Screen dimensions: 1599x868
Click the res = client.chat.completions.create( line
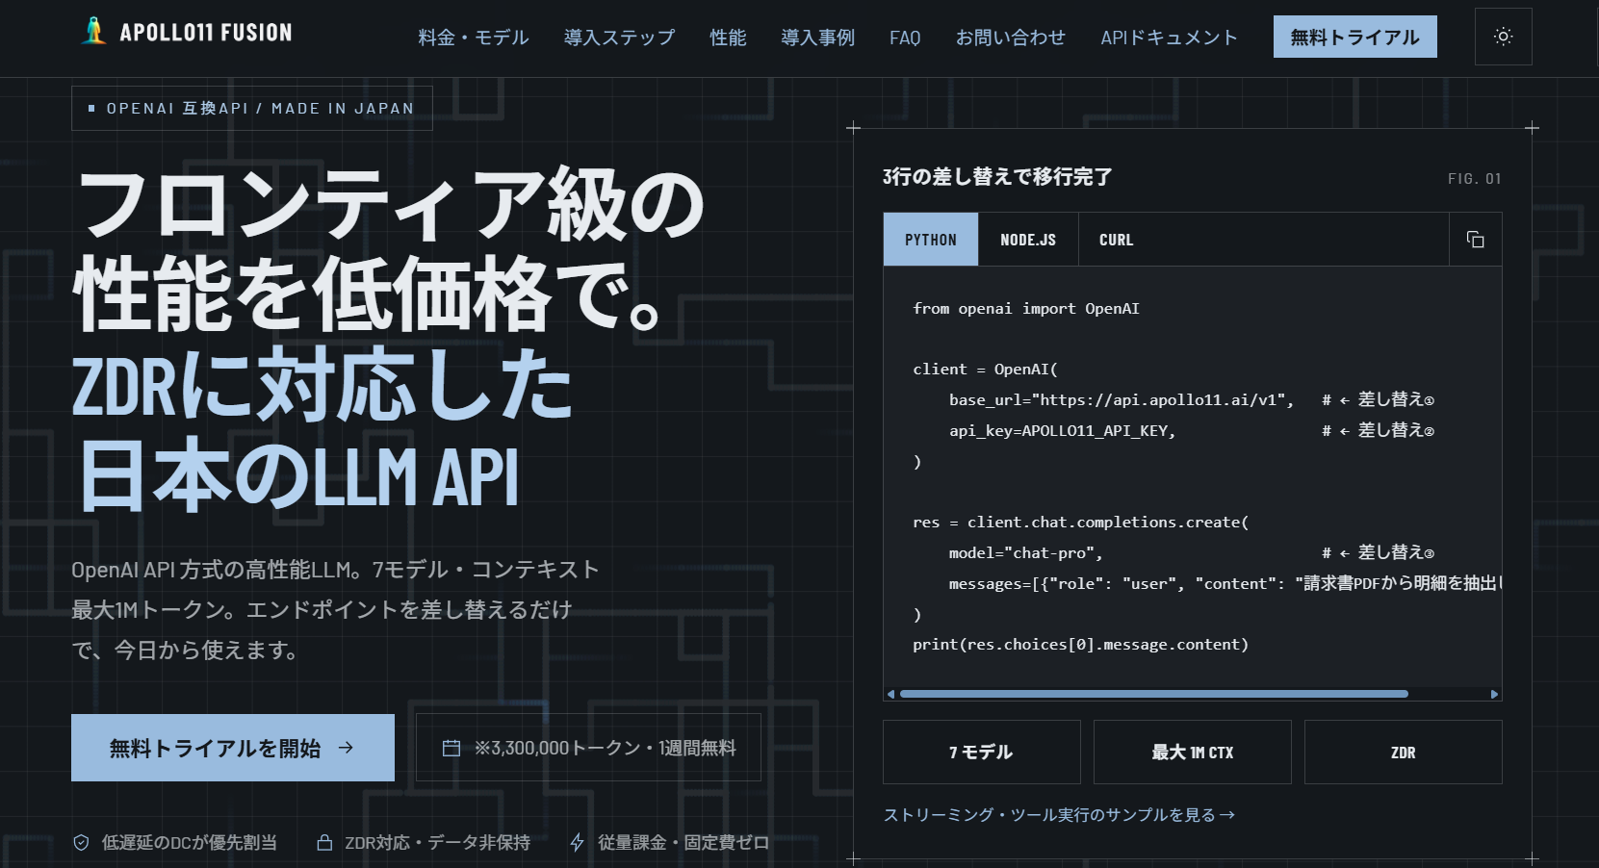point(1080,523)
